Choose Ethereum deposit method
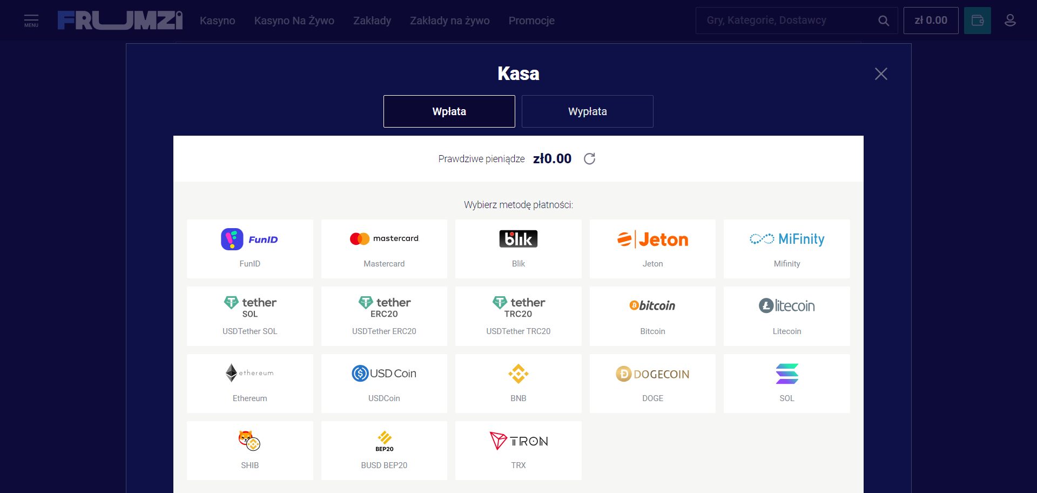1037x493 pixels. coord(250,383)
